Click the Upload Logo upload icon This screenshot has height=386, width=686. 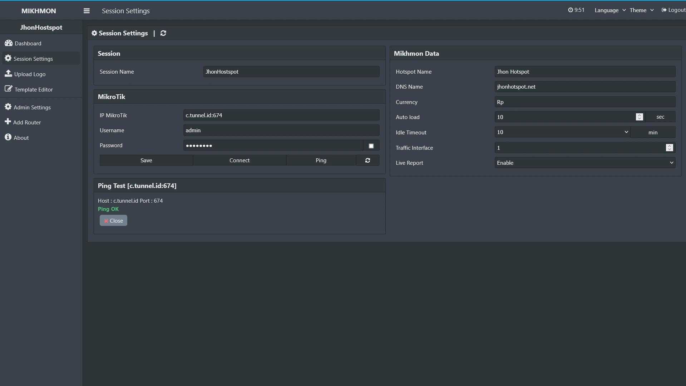point(8,74)
